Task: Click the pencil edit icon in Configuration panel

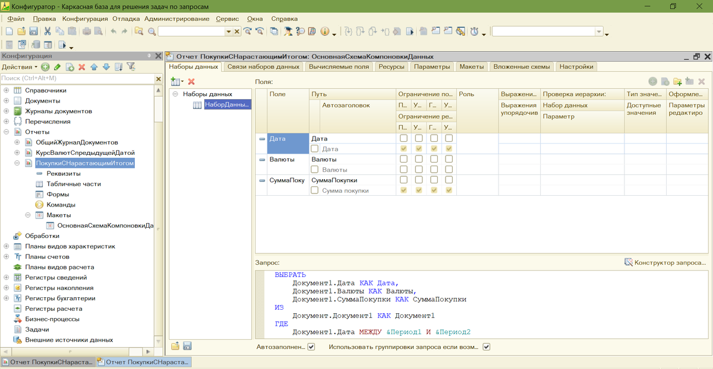Action: click(x=57, y=67)
